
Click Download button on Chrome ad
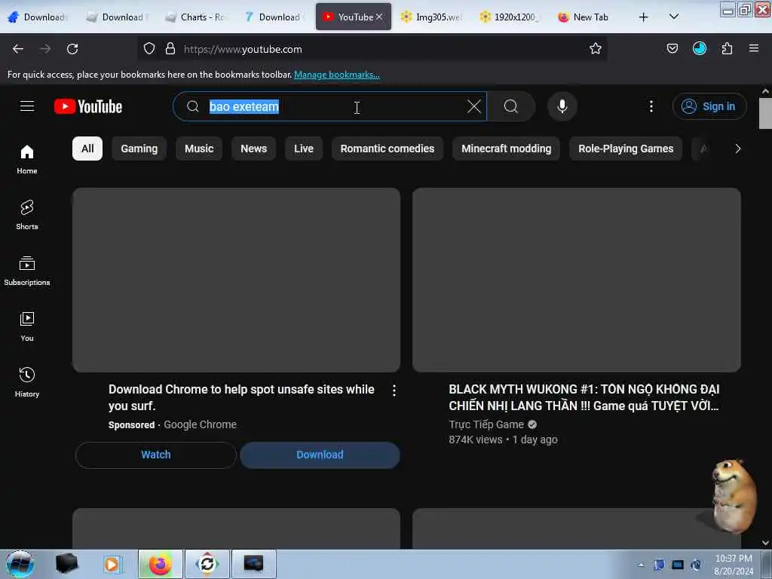(x=320, y=455)
